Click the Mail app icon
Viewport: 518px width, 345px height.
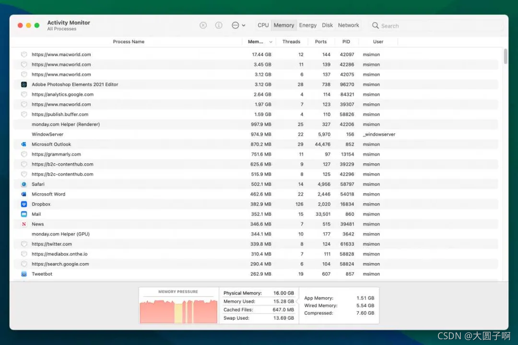click(24, 214)
